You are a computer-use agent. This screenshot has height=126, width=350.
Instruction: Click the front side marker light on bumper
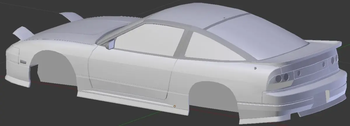(23, 62)
